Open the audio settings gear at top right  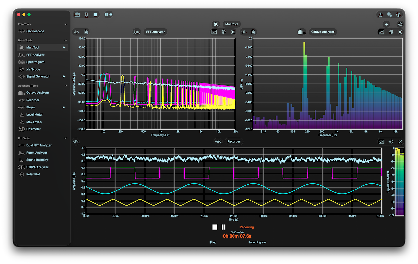click(389, 15)
